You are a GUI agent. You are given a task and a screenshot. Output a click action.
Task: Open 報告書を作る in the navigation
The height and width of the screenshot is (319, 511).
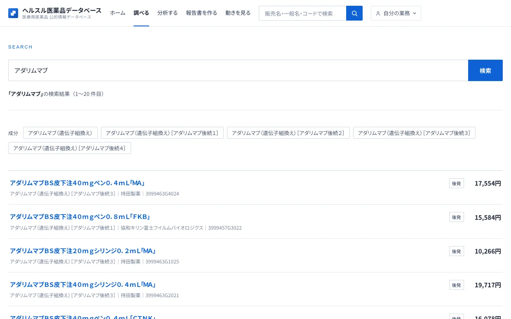tap(202, 13)
